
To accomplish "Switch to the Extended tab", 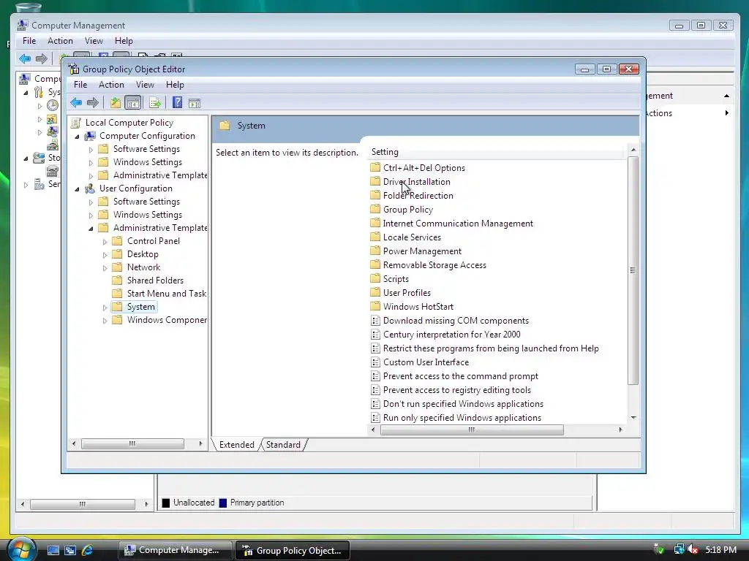I will [x=236, y=445].
